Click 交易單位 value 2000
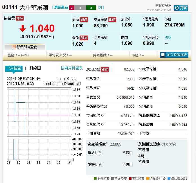Viewport: 196px width, 183px height. (131, 79)
